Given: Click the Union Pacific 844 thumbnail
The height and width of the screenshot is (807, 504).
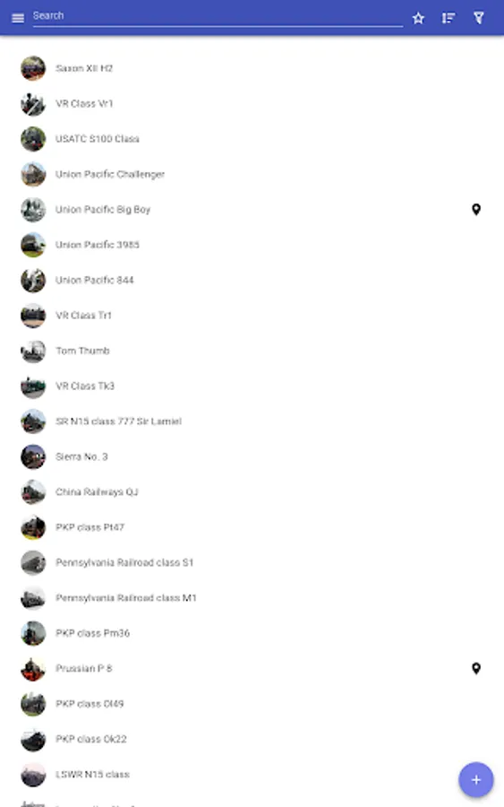Looking at the screenshot, I should pyautogui.click(x=33, y=280).
